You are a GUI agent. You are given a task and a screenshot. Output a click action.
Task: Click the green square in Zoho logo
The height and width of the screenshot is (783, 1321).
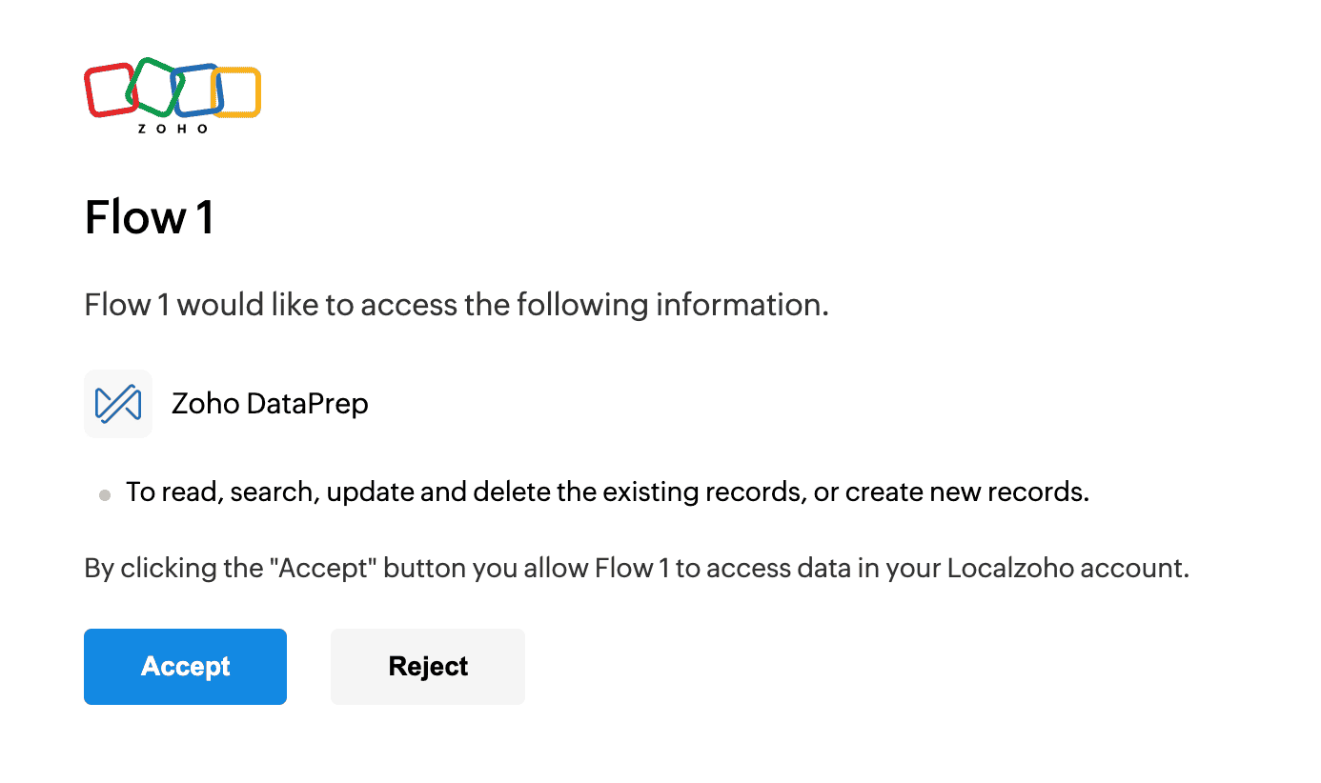pos(154,86)
